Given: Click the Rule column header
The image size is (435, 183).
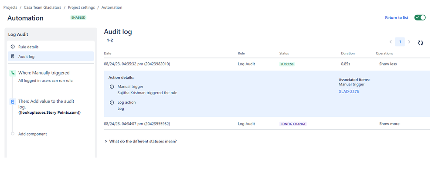Looking at the screenshot, I should point(241,53).
